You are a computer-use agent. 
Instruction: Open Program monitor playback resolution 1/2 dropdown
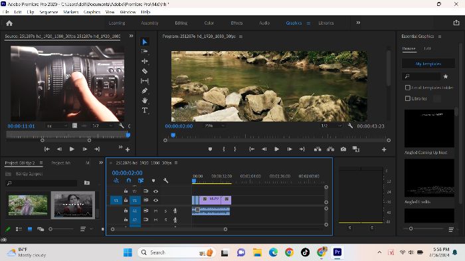[331, 126]
